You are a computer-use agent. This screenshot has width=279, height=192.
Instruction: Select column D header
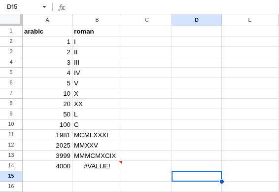[197, 20]
